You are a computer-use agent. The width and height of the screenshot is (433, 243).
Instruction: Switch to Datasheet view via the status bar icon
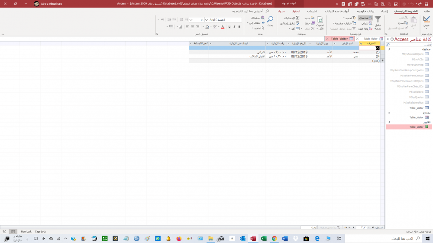coord(13,232)
